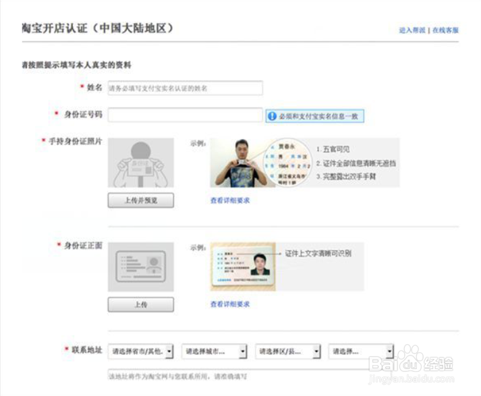Open 查看详细要求 link under hand-held photo example

point(230,200)
